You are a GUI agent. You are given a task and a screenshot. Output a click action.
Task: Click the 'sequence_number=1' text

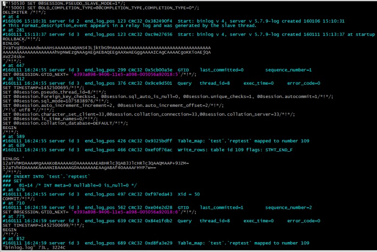[288, 70]
